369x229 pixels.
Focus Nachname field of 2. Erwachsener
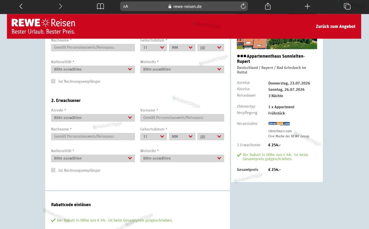click(93, 136)
